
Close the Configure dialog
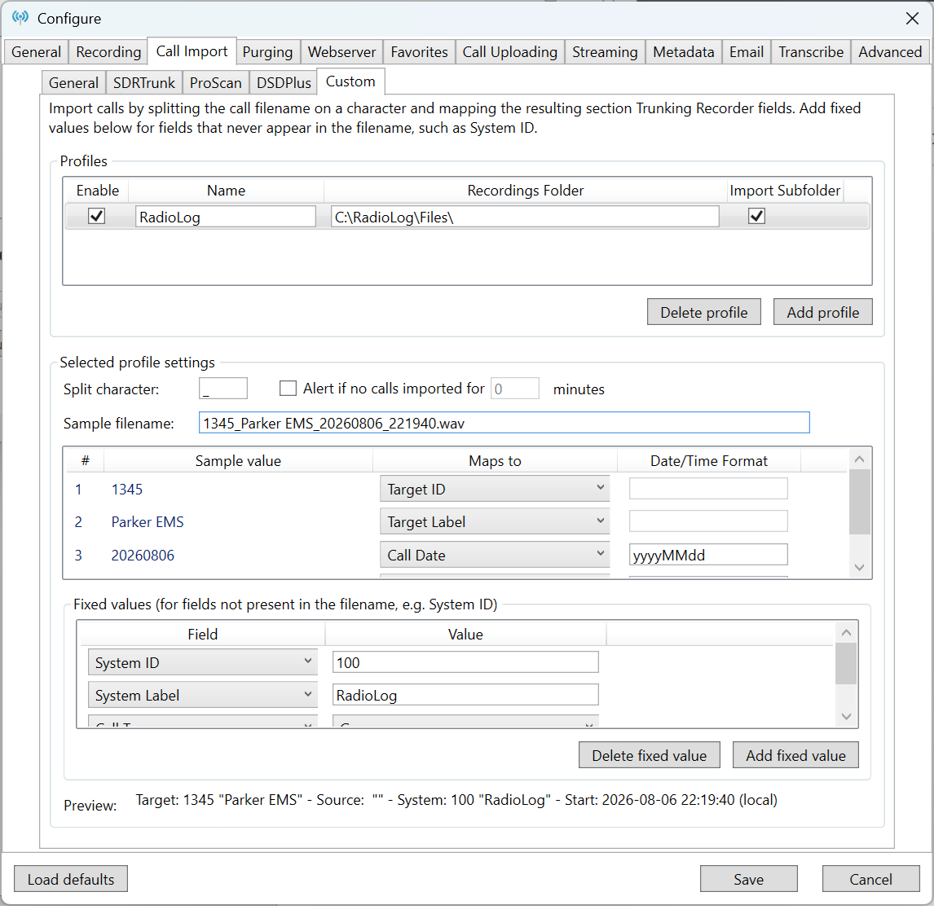(x=912, y=19)
